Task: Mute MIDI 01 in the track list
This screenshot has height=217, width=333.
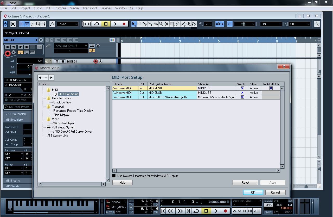Action: 57,61
